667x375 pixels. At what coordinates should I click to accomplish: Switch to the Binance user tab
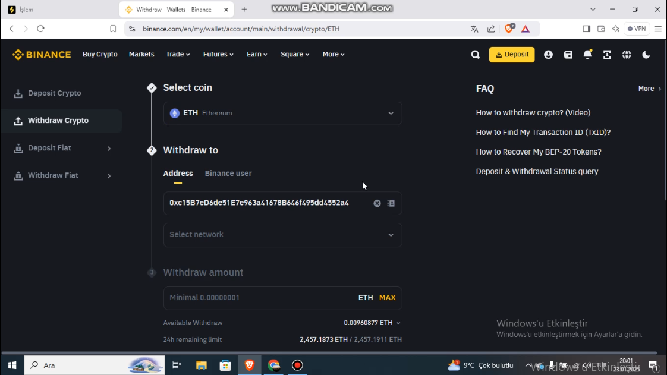[228, 173]
